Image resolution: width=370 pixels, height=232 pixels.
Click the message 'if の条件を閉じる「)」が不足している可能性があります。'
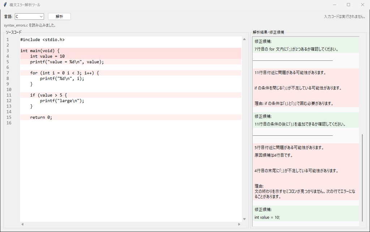click(298, 88)
